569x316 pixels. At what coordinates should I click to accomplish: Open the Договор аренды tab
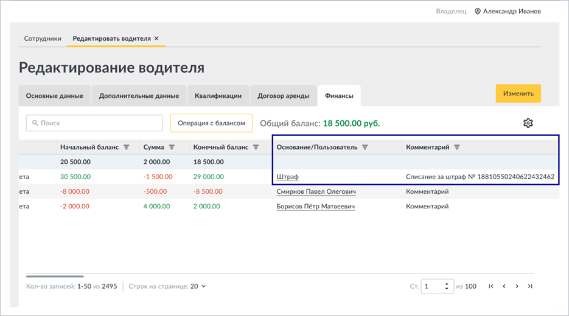point(284,95)
